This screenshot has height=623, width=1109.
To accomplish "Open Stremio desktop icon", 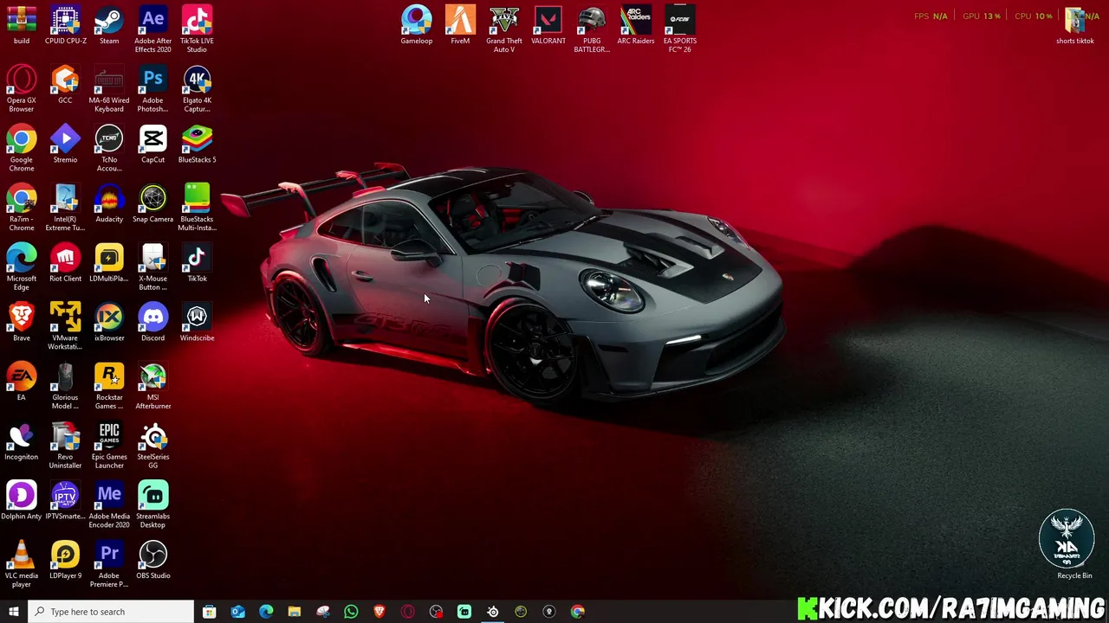I will point(65,145).
